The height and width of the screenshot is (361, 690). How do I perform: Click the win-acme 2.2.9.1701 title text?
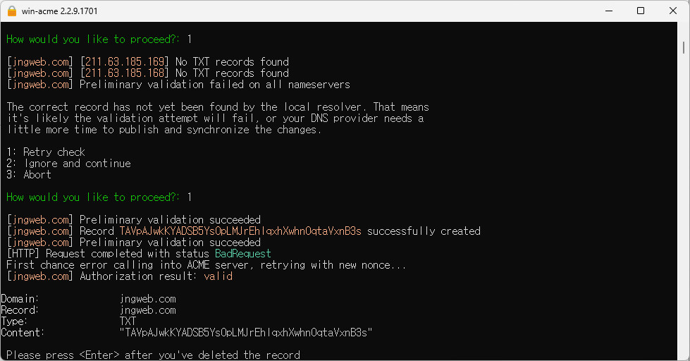click(59, 11)
